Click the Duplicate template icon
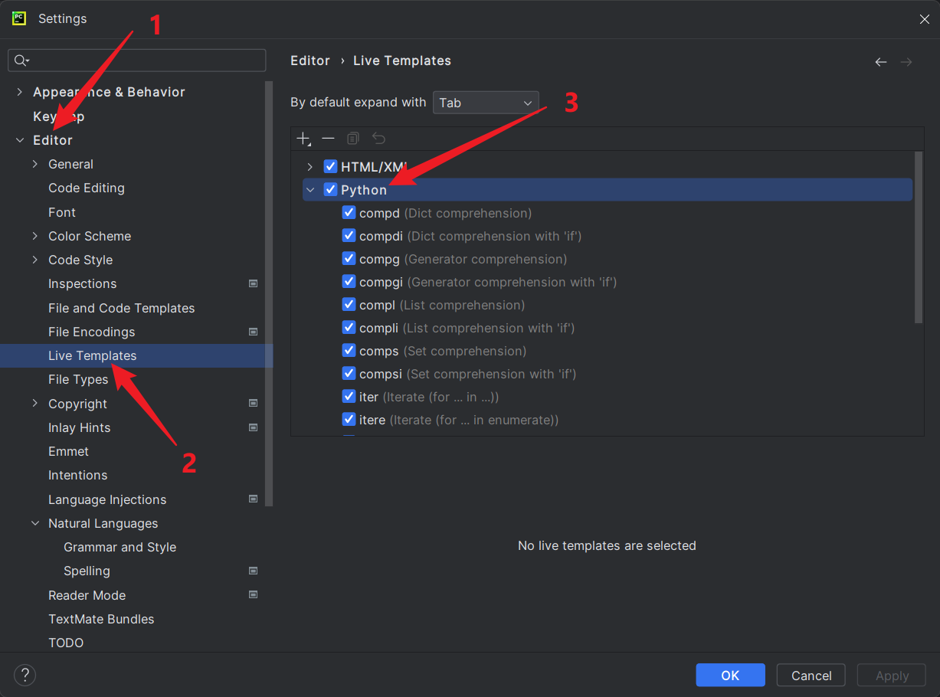The height and width of the screenshot is (697, 940). (352, 139)
